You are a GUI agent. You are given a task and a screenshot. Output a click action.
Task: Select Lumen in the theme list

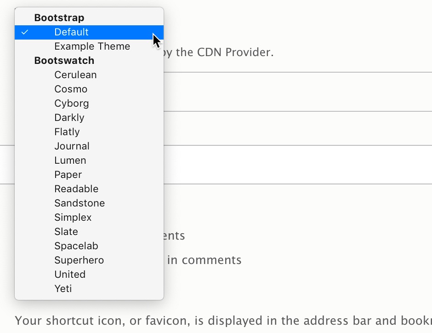(x=70, y=161)
